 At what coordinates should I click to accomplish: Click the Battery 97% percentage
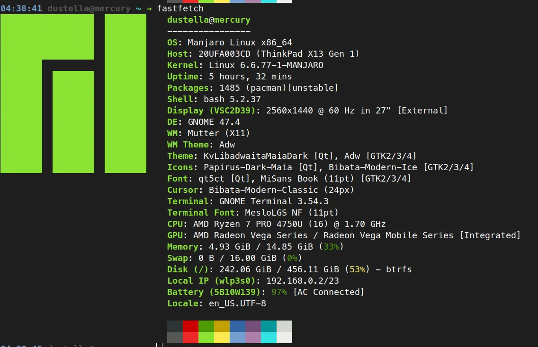(279, 292)
